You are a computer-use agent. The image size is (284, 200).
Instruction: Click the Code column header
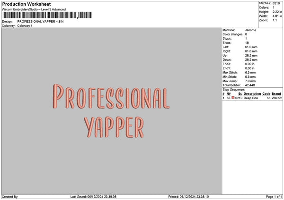266,94
